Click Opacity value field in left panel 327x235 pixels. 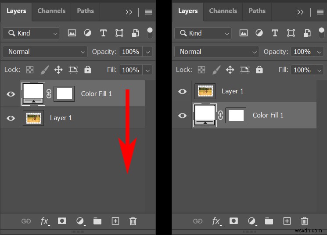pyautogui.click(x=131, y=52)
